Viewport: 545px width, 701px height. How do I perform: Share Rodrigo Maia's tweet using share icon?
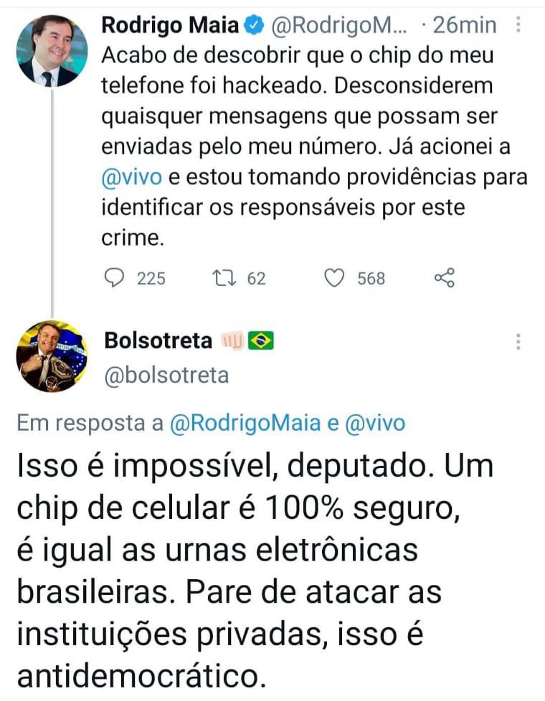tap(445, 278)
